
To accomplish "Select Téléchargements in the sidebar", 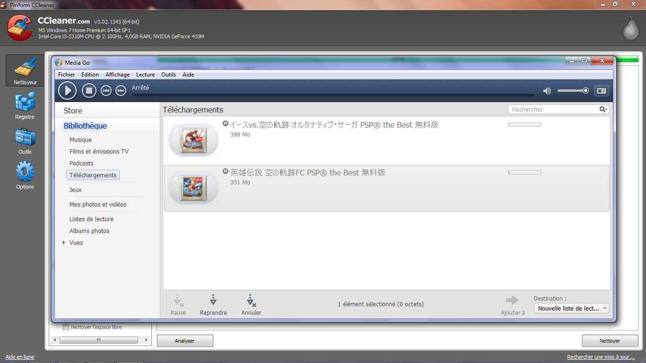I will pyautogui.click(x=93, y=175).
